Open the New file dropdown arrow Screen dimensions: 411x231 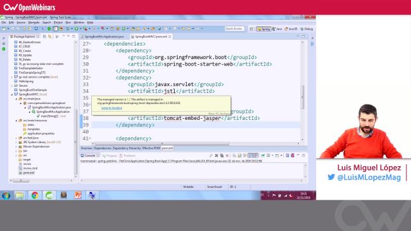(8, 29)
